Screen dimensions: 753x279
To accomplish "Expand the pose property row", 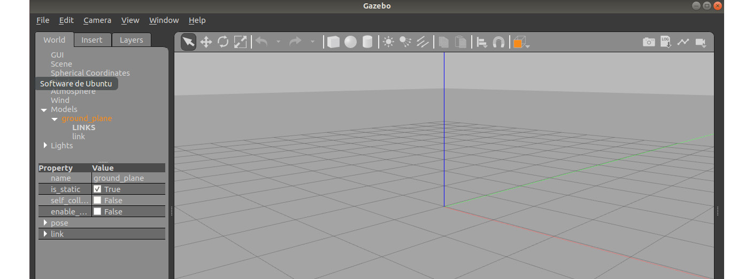I will pyautogui.click(x=45, y=222).
